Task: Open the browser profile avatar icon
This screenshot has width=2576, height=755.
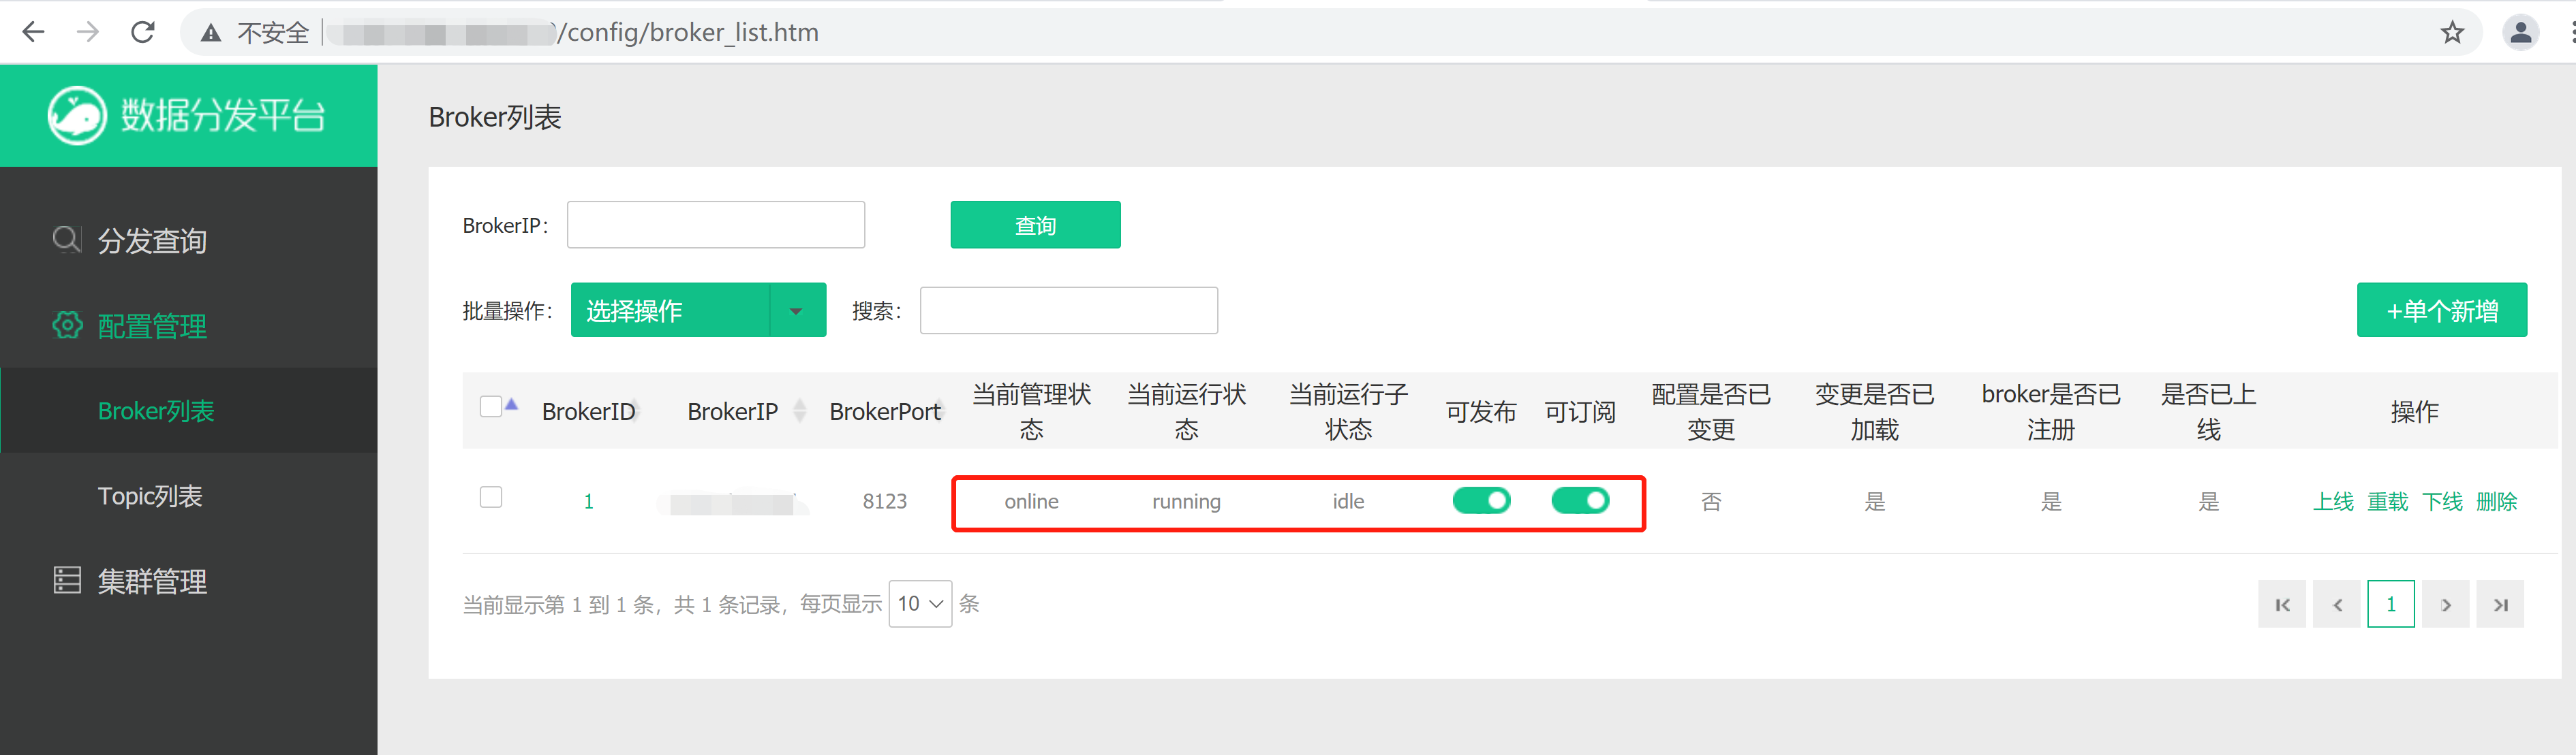Action: coord(2520,33)
